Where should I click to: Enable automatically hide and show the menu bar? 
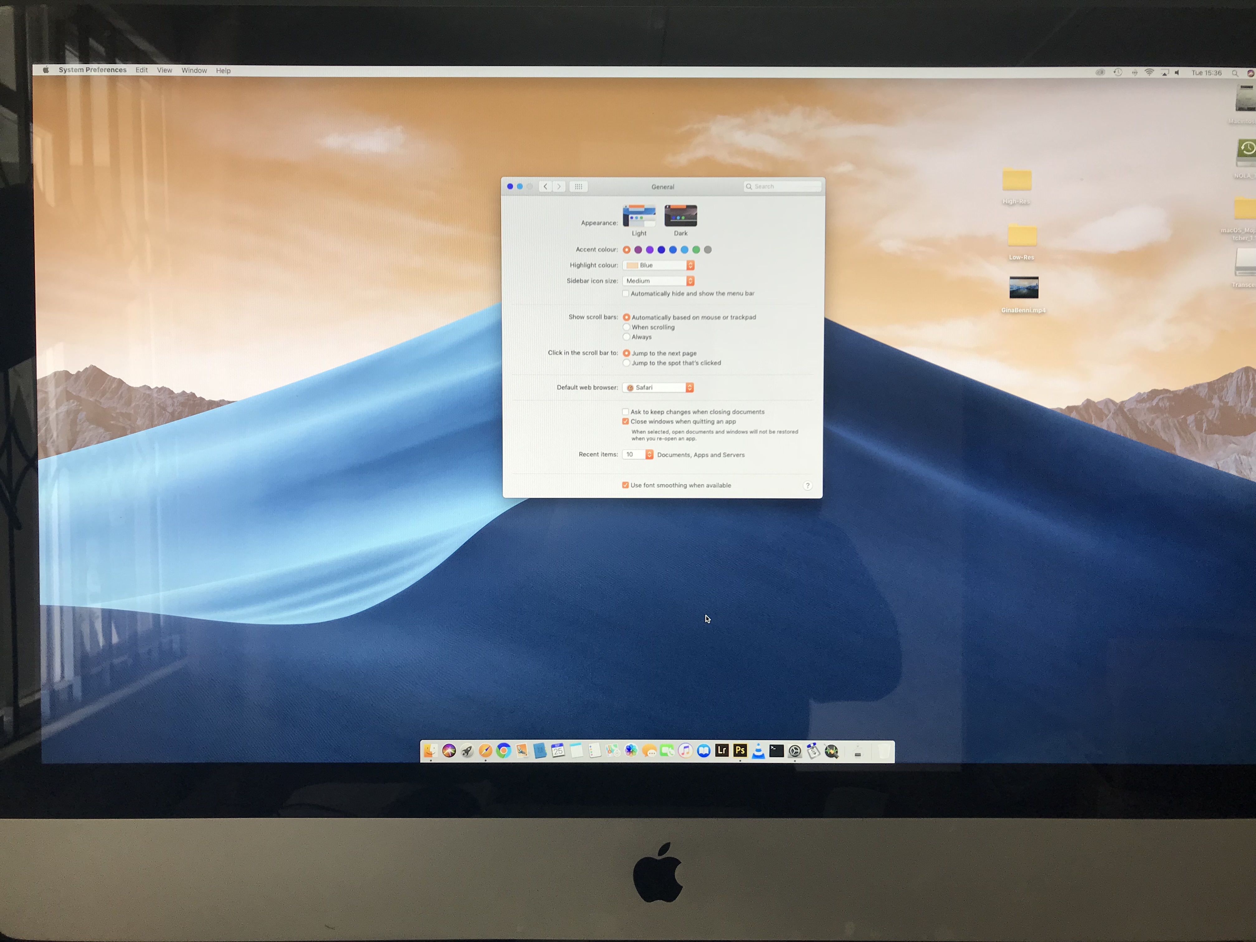(x=625, y=293)
